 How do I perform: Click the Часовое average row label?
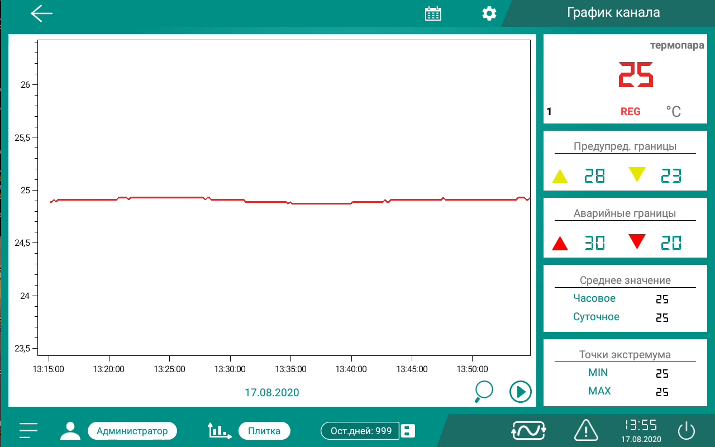tap(594, 298)
